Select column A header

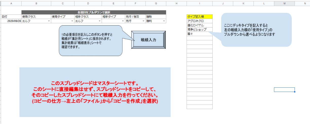tap(11, 3)
